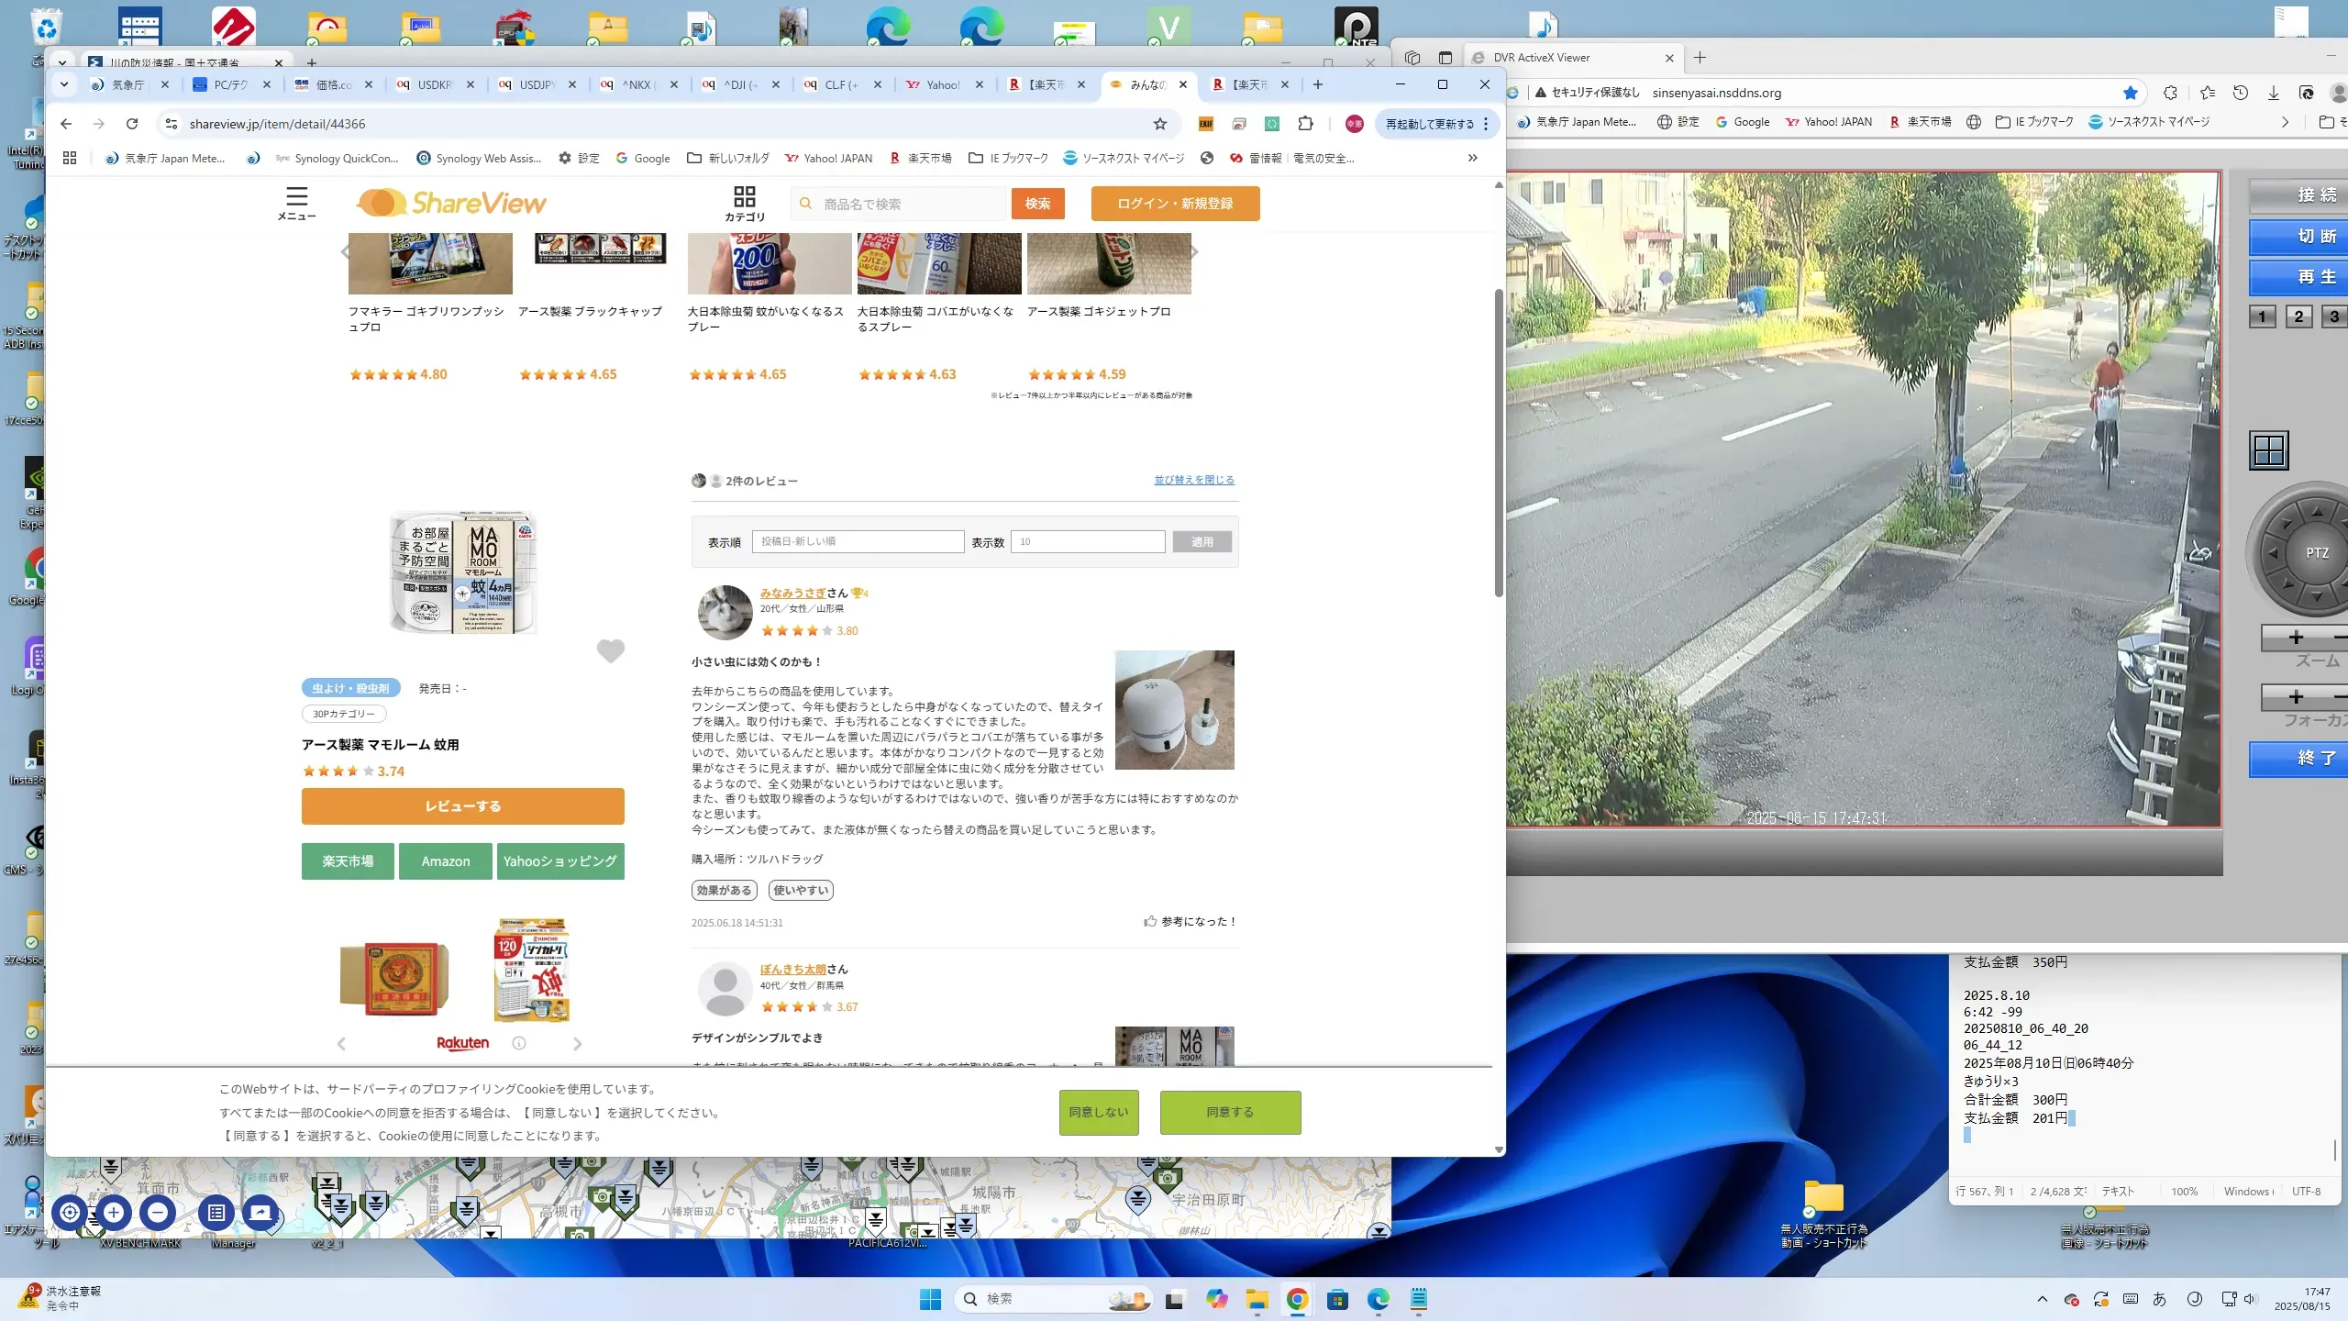Switch to the USDJPY browser tab

point(537,84)
